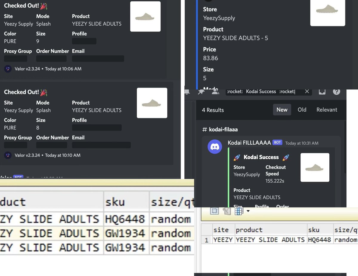Sort search results by Relevant
The image size is (358, 276).
click(327, 110)
